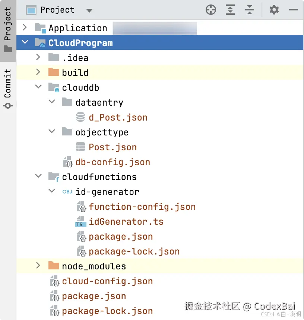The width and height of the screenshot is (304, 320).
Task: Select the root-level package.json file
Action: (x=94, y=296)
